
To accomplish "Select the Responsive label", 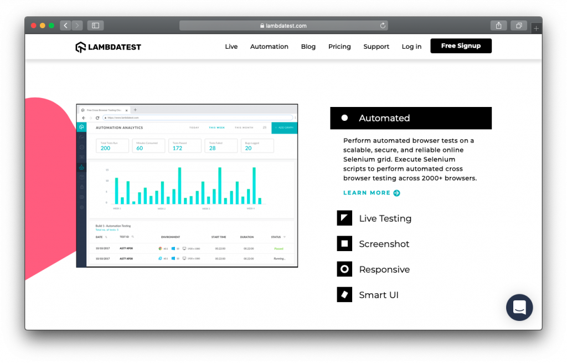I will (x=384, y=270).
